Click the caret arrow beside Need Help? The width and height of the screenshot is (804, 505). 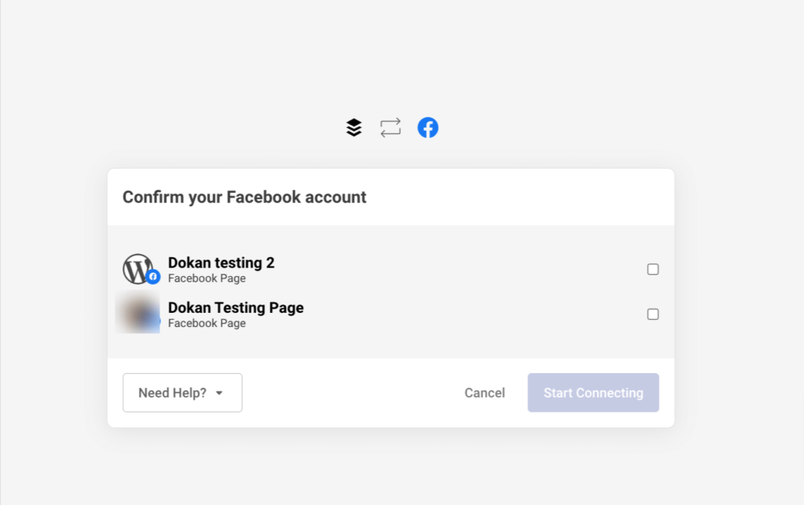coord(219,394)
